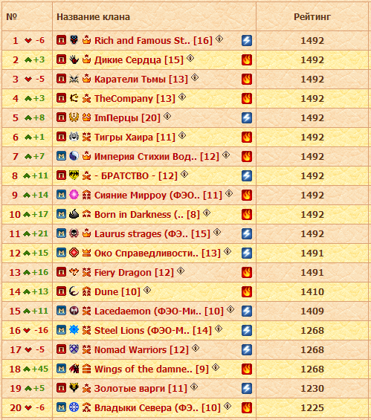Screen dimensions: 371x420
Task: Click the lightning icon in ImПерцы row
Action: coord(247,117)
